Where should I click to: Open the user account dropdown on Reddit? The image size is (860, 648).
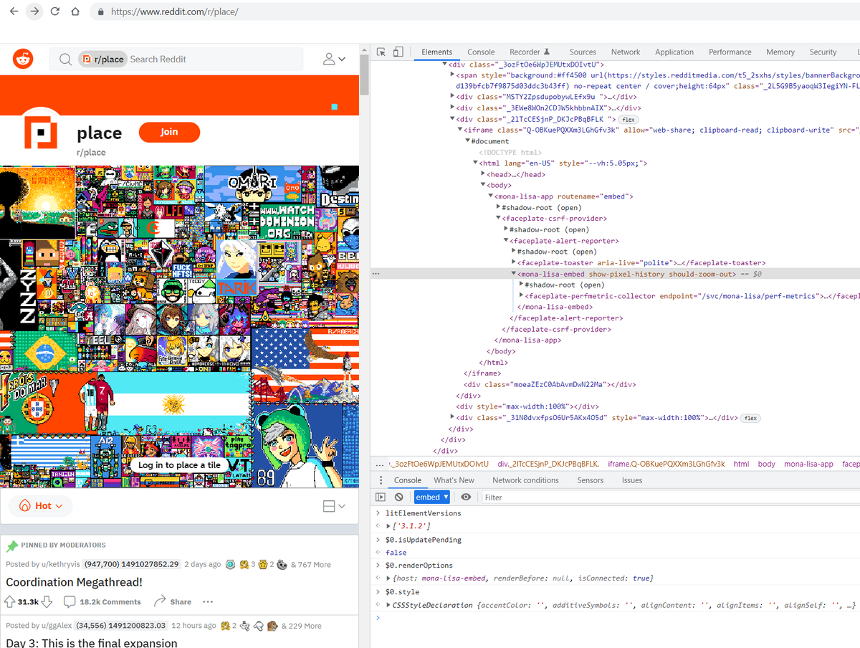pyautogui.click(x=334, y=59)
